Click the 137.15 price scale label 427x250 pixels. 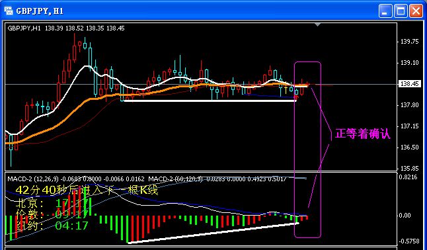pyautogui.click(x=410, y=126)
